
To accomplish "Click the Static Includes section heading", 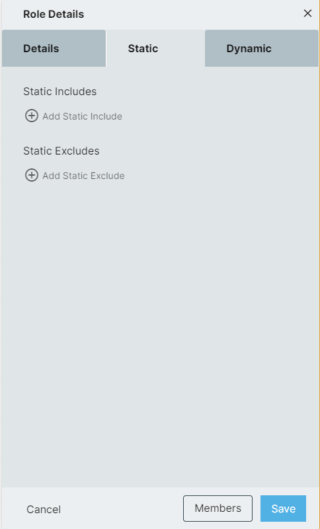I will [x=60, y=91].
